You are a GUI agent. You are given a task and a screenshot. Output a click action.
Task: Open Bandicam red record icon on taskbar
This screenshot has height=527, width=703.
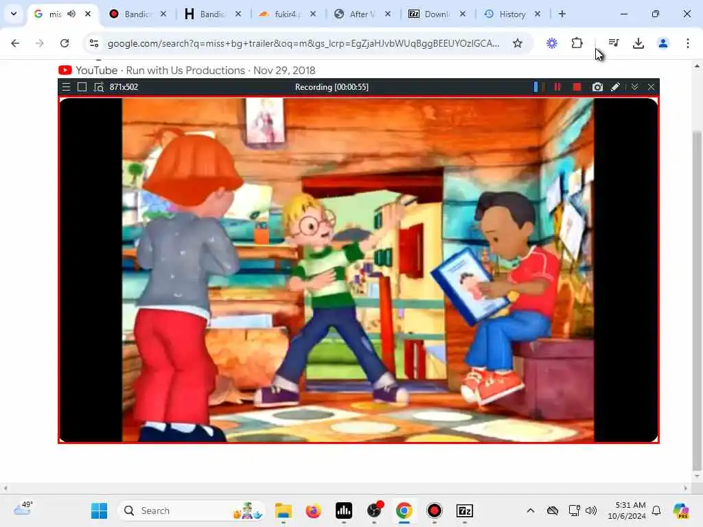pyautogui.click(x=435, y=511)
